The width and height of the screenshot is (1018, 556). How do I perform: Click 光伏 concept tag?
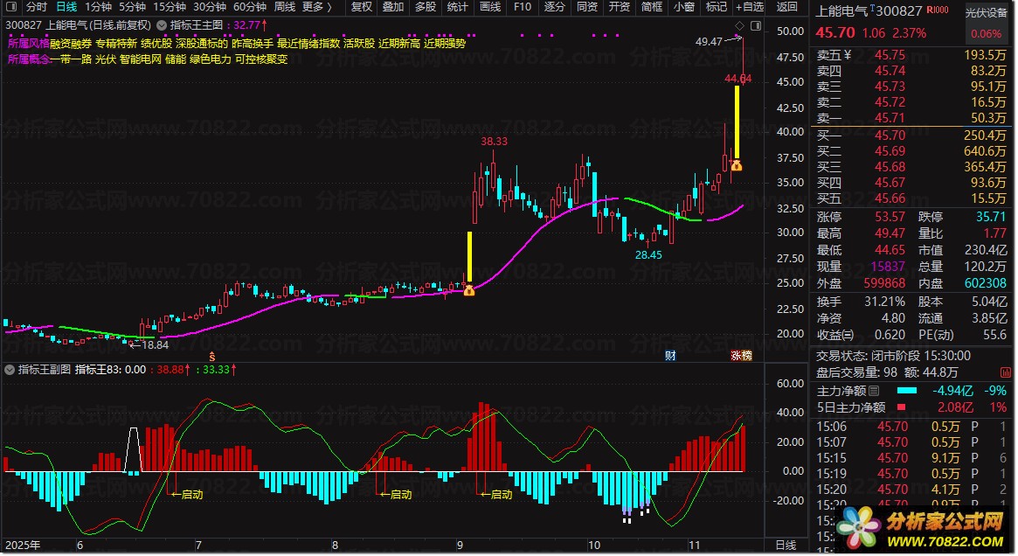pos(106,59)
